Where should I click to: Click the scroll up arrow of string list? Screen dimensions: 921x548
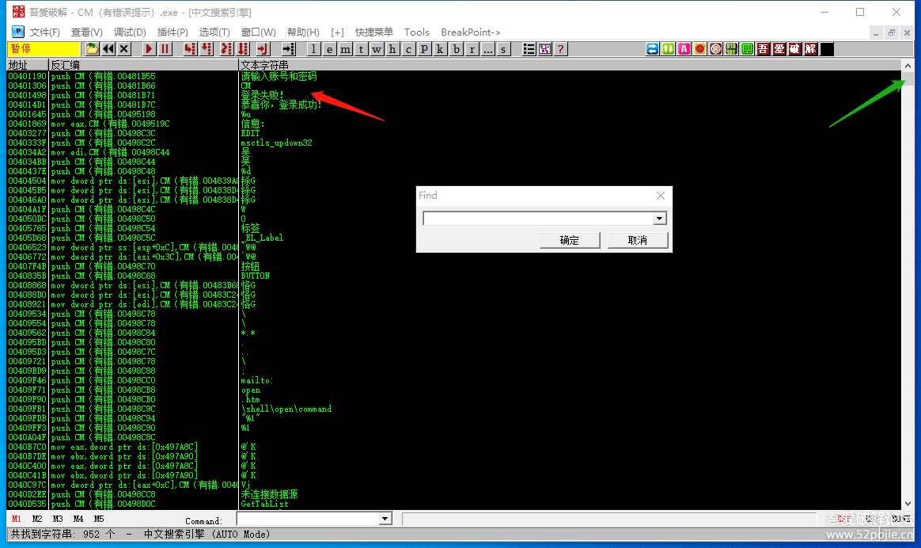pos(908,66)
